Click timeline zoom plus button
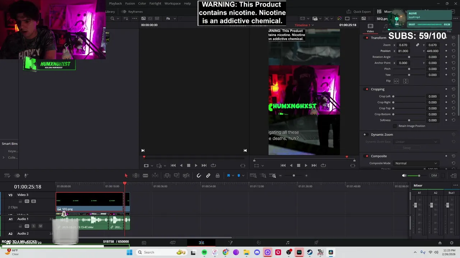This screenshot has height=258, width=460. (x=306, y=176)
